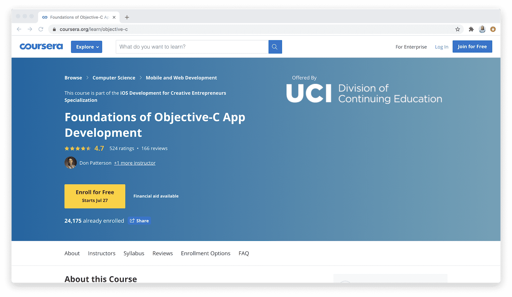Click the Mobile and Web Development breadcrumb
This screenshot has height=297, width=512.
(181, 77)
